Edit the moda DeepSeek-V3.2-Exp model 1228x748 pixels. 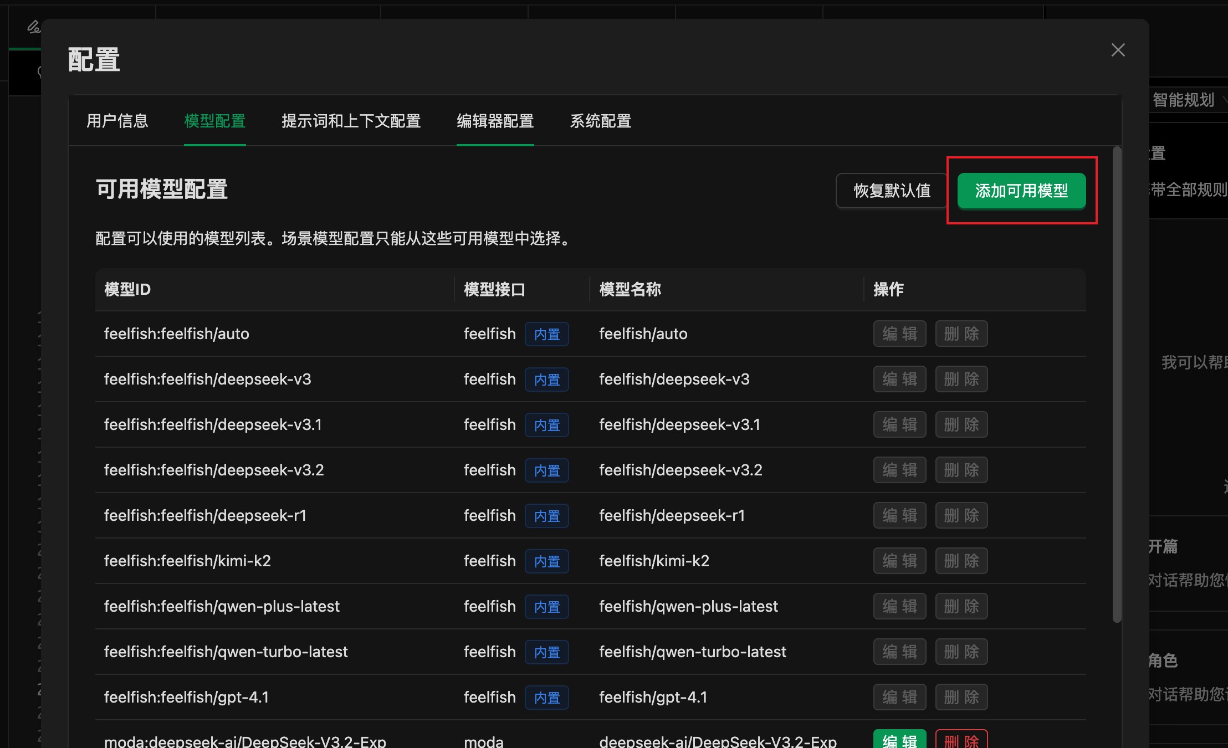(x=899, y=740)
